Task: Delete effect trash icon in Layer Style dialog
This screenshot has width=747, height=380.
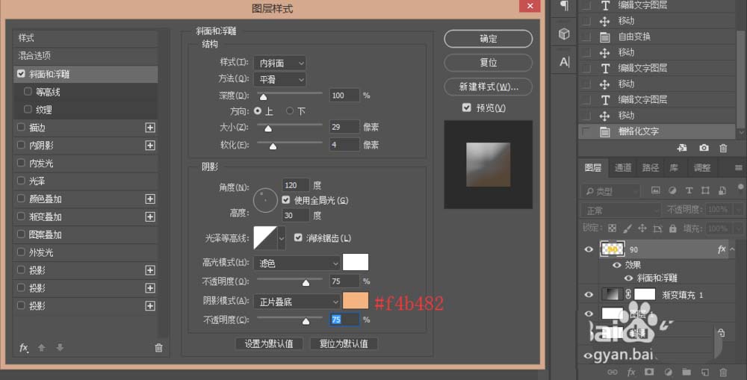Action: pyautogui.click(x=158, y=348)
